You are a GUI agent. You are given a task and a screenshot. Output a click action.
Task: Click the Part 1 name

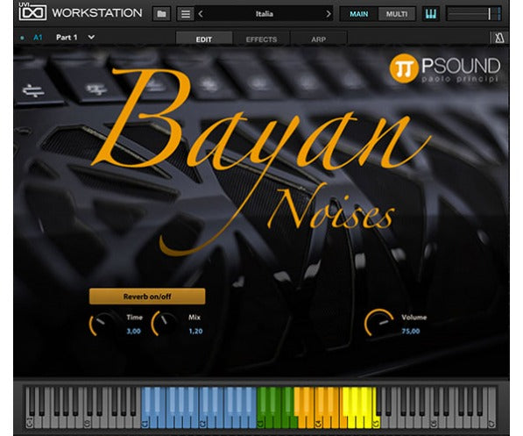(67, 38)
